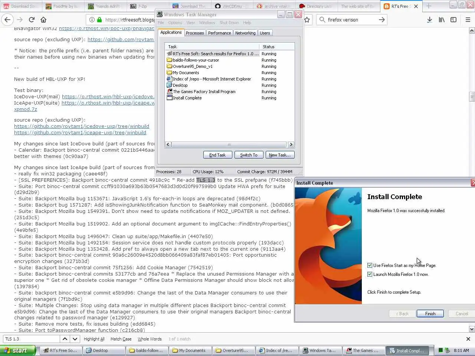The width and height of the screenshot is (475, 356).
Task: Open Task Manager Options menu
Action: [x=175, y=23]
